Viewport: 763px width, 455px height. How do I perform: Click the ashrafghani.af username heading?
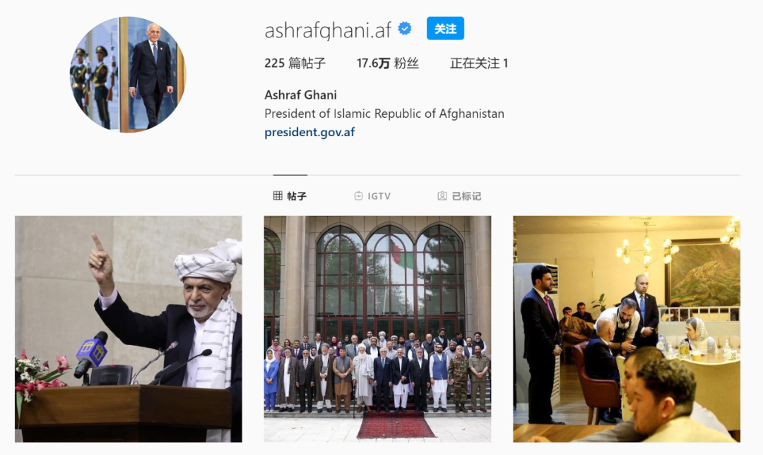coord(328,30)
